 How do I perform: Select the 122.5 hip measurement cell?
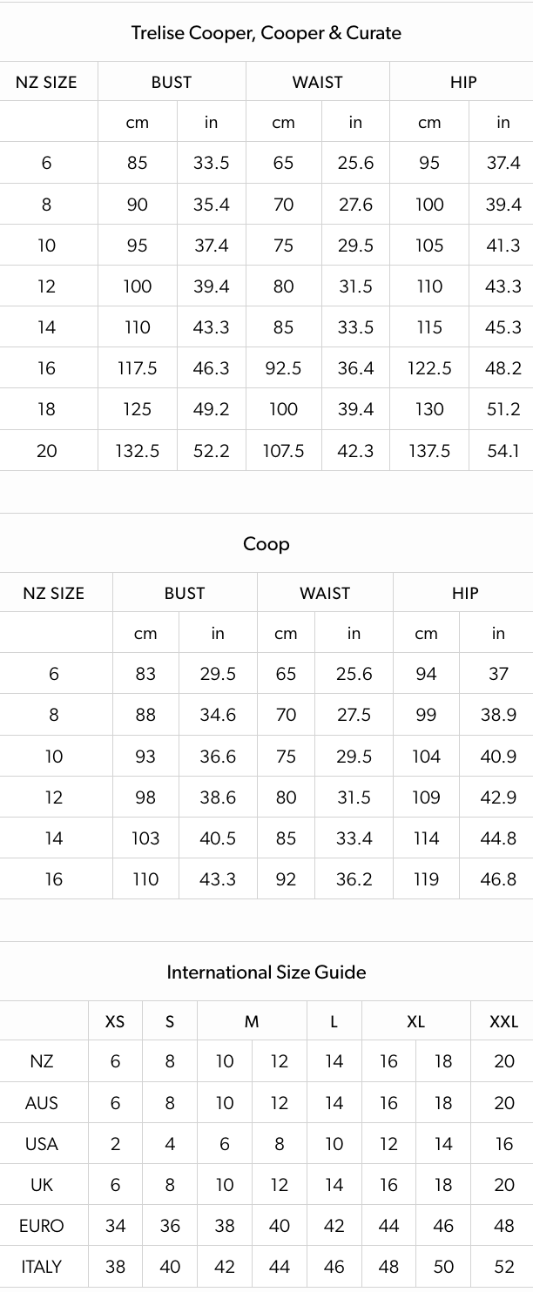429,368
